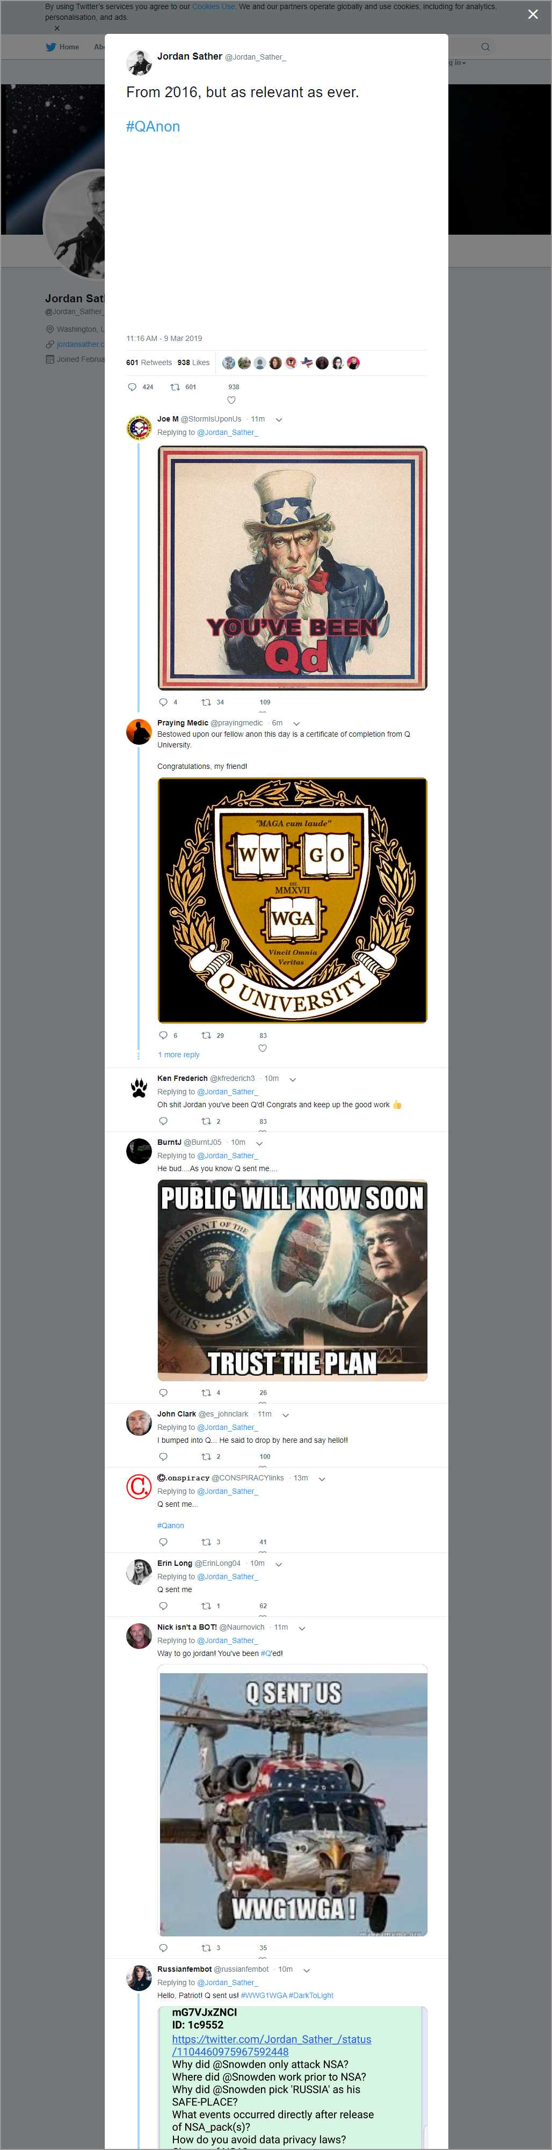
Task: Click the reply icon under main tweet
Action: pyautogui.click(x=132, y=387)
